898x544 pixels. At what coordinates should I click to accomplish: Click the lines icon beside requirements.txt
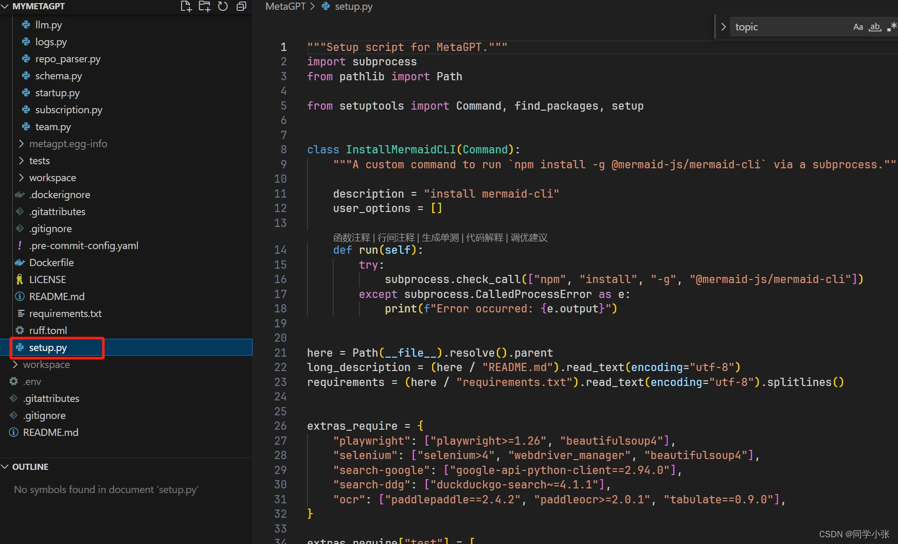(21, 313)
